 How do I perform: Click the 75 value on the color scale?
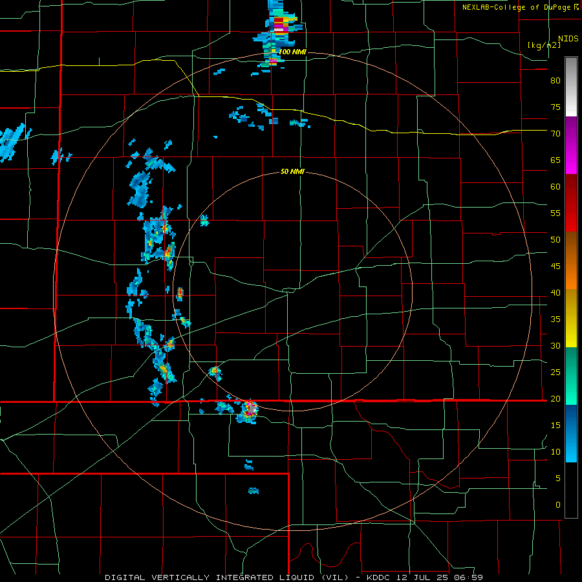pos(555,107)
